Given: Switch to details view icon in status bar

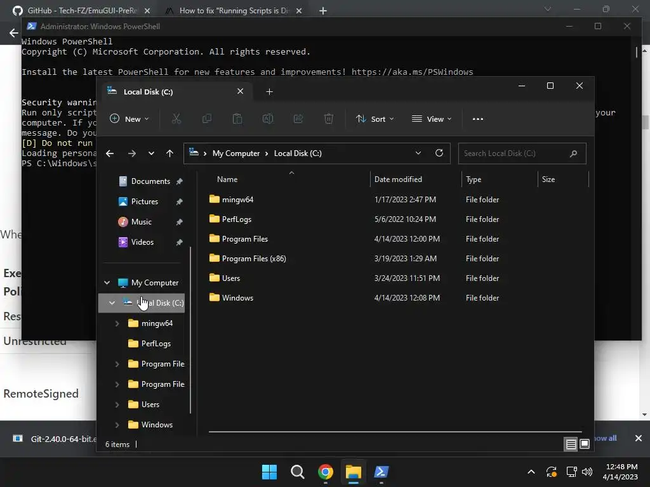Looking at the screenshot, I should (x=571, y=444).
